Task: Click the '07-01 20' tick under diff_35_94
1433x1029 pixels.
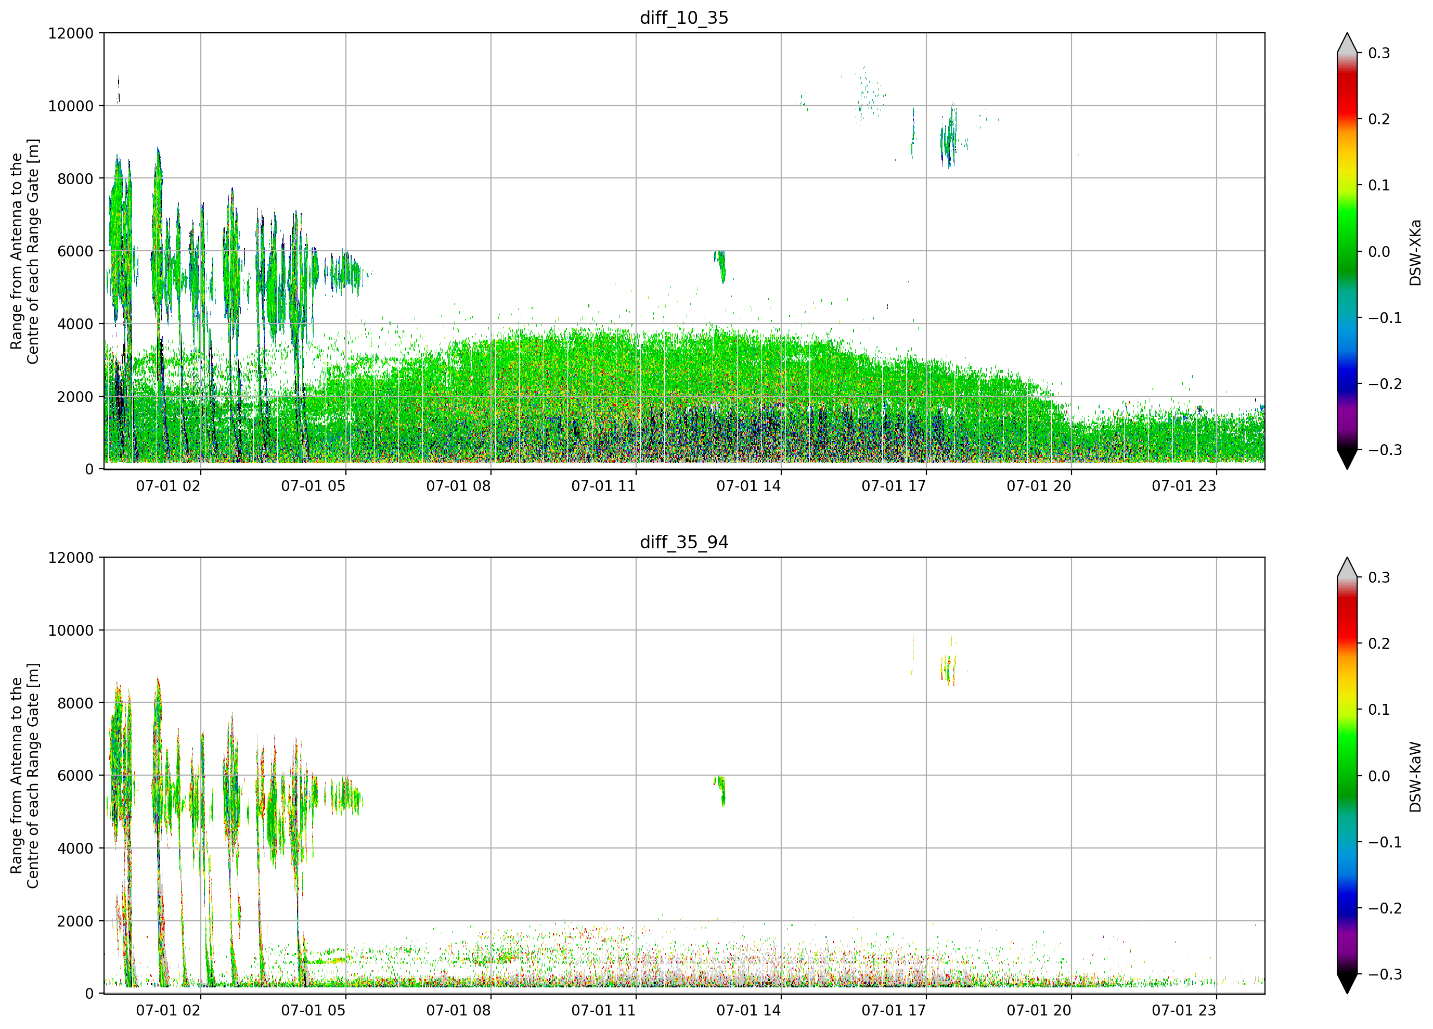Action: point(1039,1010)
